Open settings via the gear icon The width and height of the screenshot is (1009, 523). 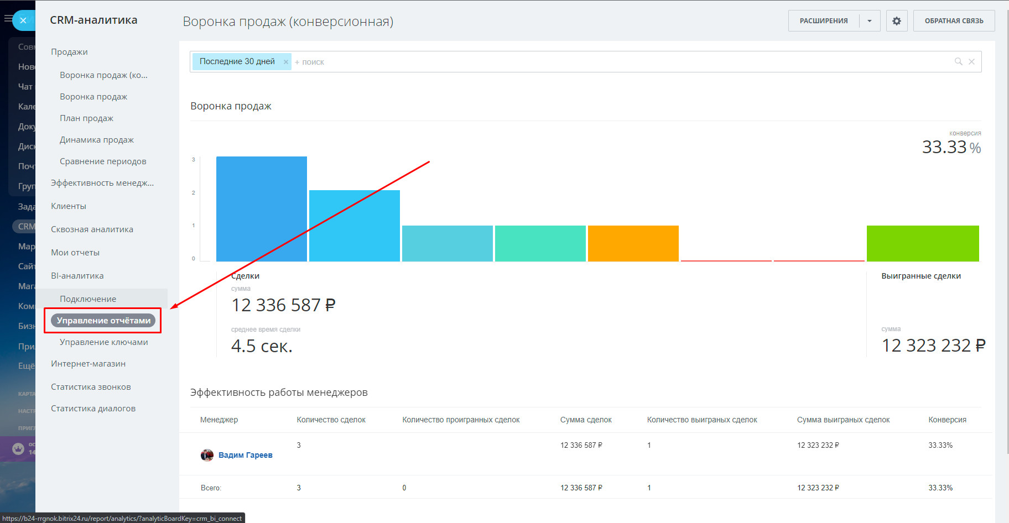(x=896, y=21)
